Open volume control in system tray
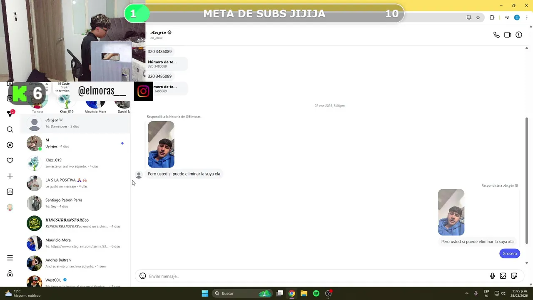 coord(503,293)
